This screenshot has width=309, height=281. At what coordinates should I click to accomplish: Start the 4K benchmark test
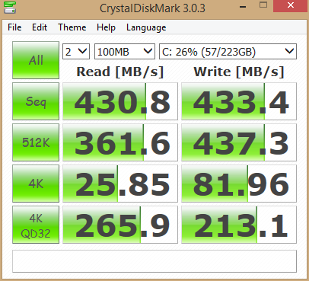36,184
